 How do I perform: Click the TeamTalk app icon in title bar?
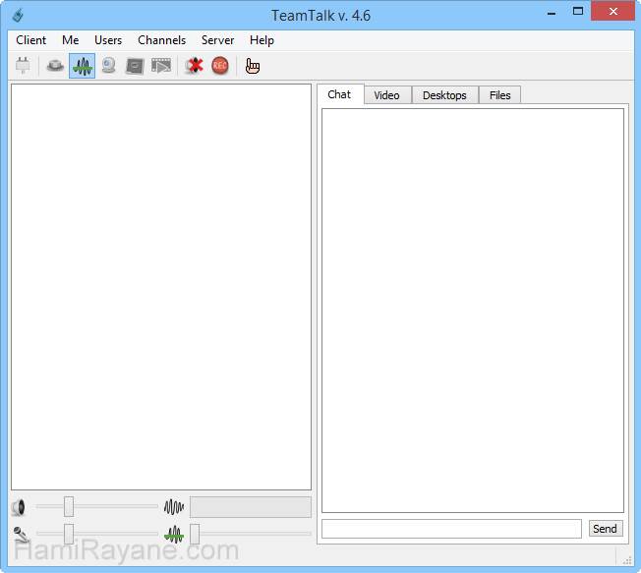(x=18, y=15)
